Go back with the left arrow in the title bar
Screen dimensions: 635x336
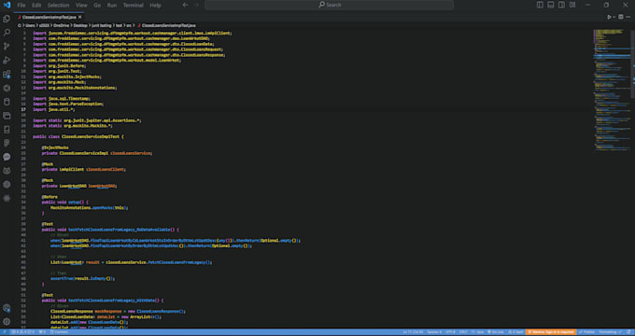click(185, 5)
